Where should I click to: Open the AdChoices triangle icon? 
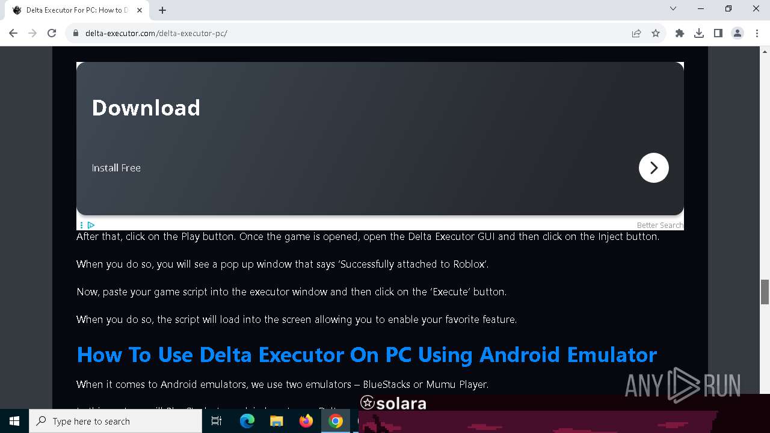(91, 226)
